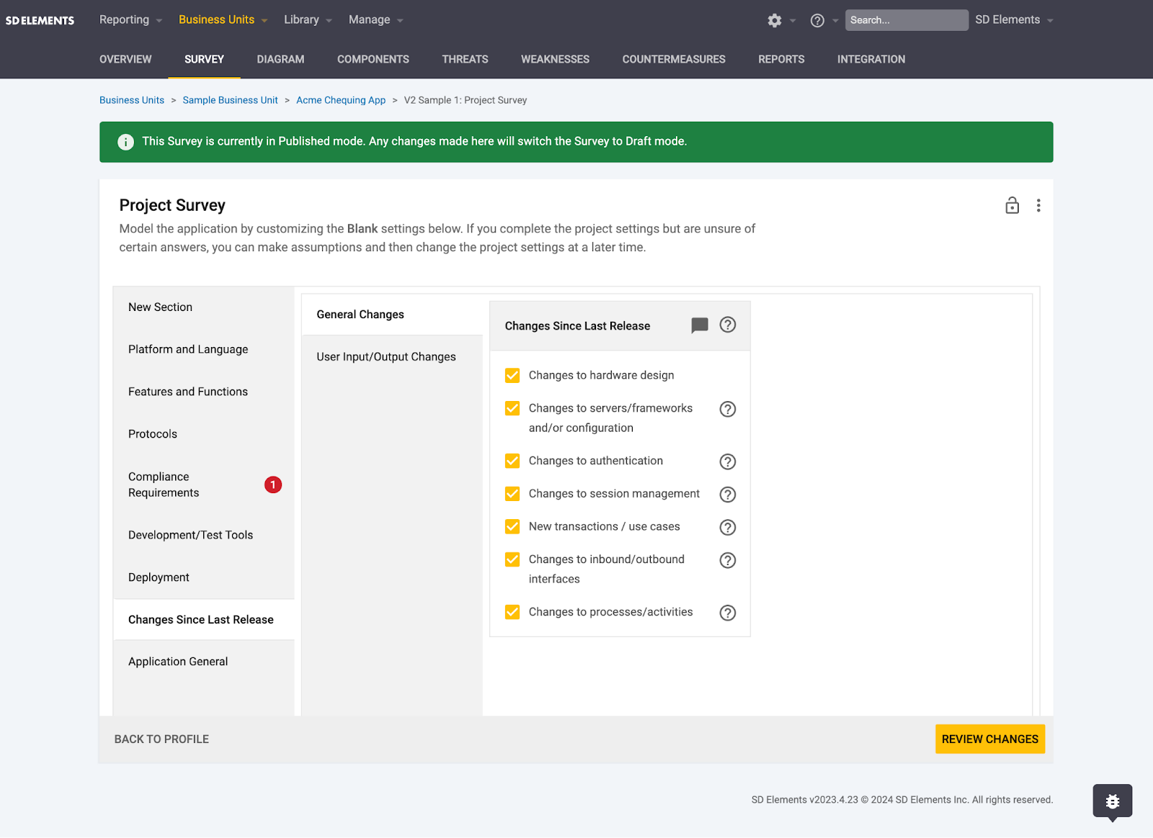Open comments for Changes Since Last Release
Image resolution: width=1153 pixels, height=838 pixels.
point(700,325)
